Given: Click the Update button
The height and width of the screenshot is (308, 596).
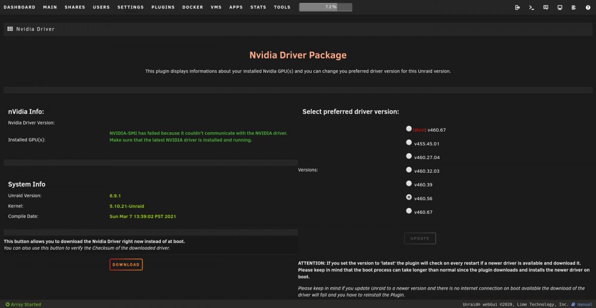Looking at the screenshot, I should pyautogui.click(x=420, y=238).
